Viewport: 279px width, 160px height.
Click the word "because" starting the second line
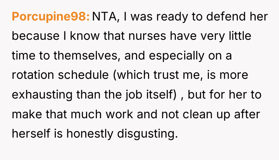coord(36,36)
